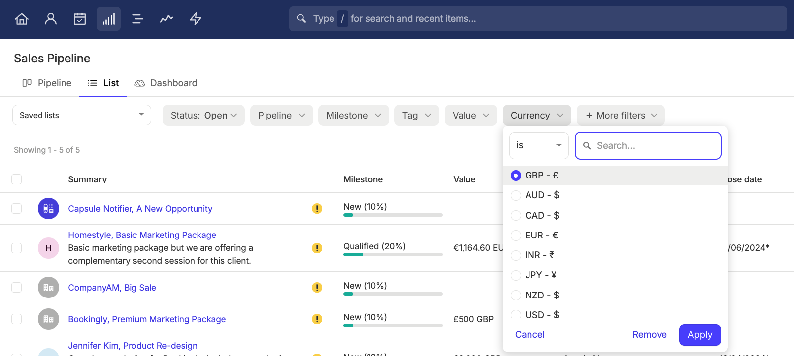Open the People and organisations icon
The height and width of the screenshot is (356, 794).
[x=51, y=19]
